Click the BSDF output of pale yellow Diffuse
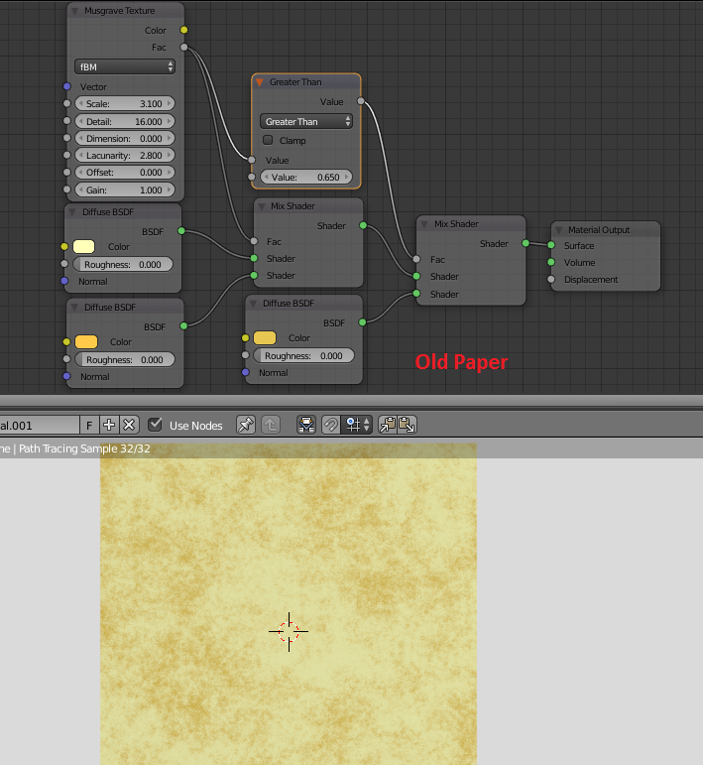This screenshot has height=765, width=703. click(181, 231)
